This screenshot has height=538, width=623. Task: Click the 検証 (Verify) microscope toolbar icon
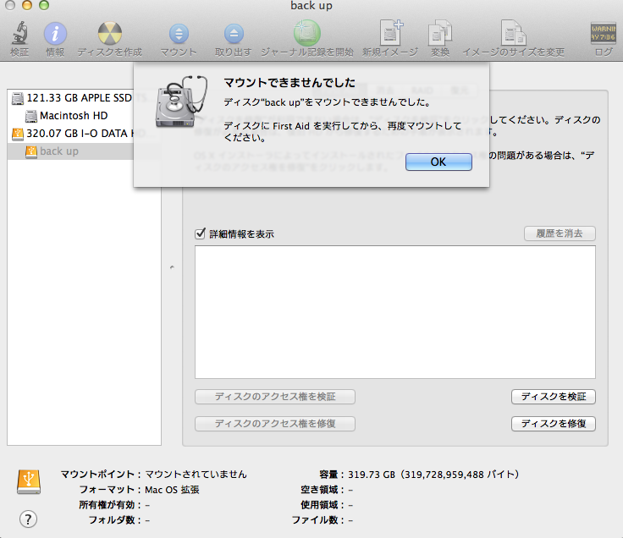[19, 33]
